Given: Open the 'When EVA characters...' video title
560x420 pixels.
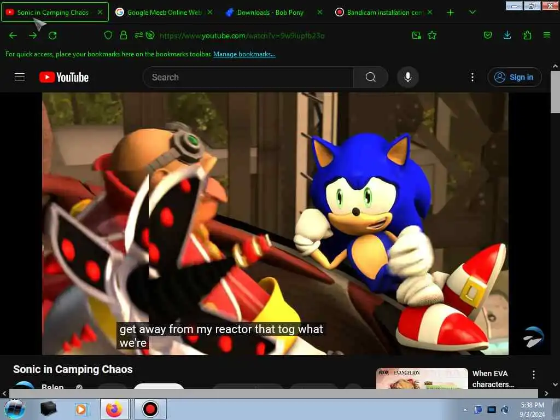Looking at the screenshot, I should pos(493,379).
